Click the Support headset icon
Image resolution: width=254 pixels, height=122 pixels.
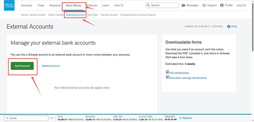[204, 5]
